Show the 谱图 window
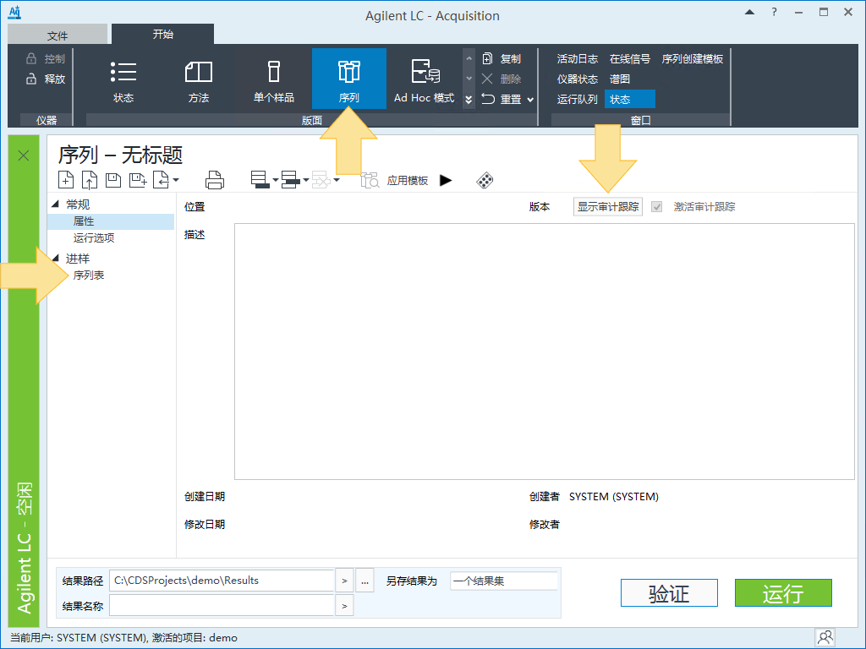The width and height of the screenshot is (866, 649). coord(620,79)
